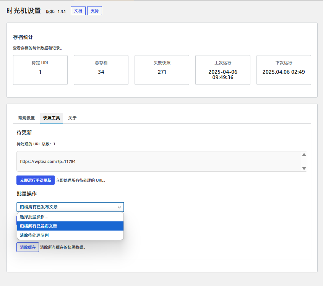Viewport: 323px width, 286px height.
Task: Click inside the pending URL text area
Action: point(153,161)
